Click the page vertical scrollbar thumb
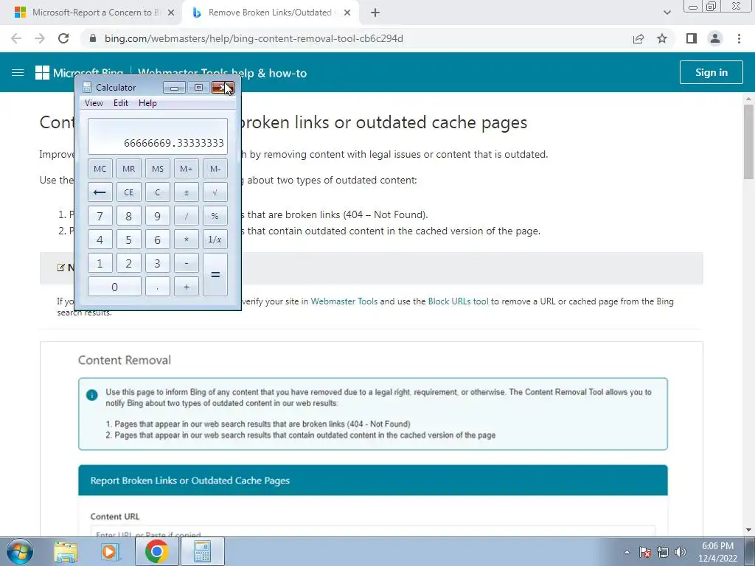Screen dimensions: 755x566 (x=748, y=142)
